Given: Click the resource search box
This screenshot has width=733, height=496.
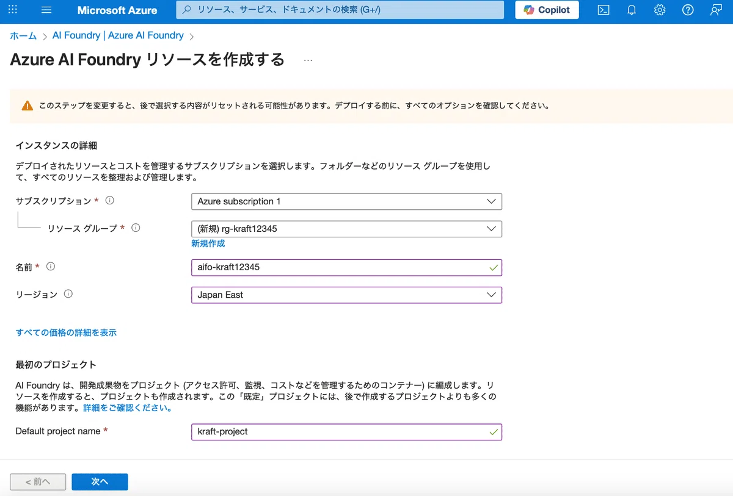Looking at the screenshot, I should click(x=340, y=10).
